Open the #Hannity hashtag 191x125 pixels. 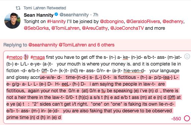pos(56,22)
